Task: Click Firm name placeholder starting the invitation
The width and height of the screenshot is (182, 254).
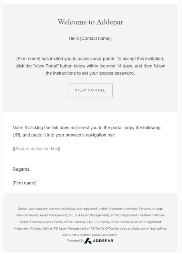Action: tap(28, 59)
